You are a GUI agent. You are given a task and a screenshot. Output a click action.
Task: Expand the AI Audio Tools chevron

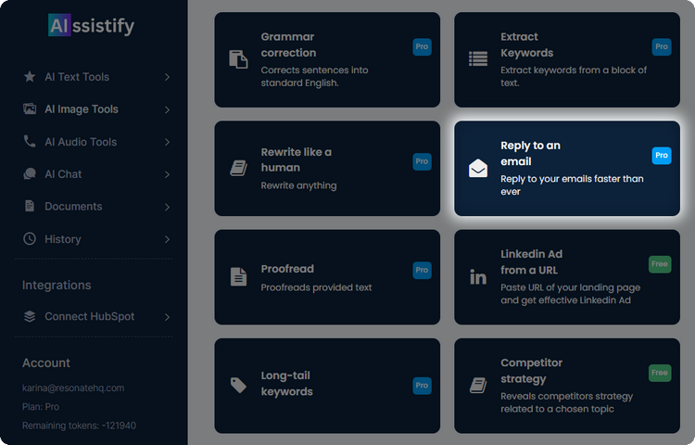[x=167, y=143]
